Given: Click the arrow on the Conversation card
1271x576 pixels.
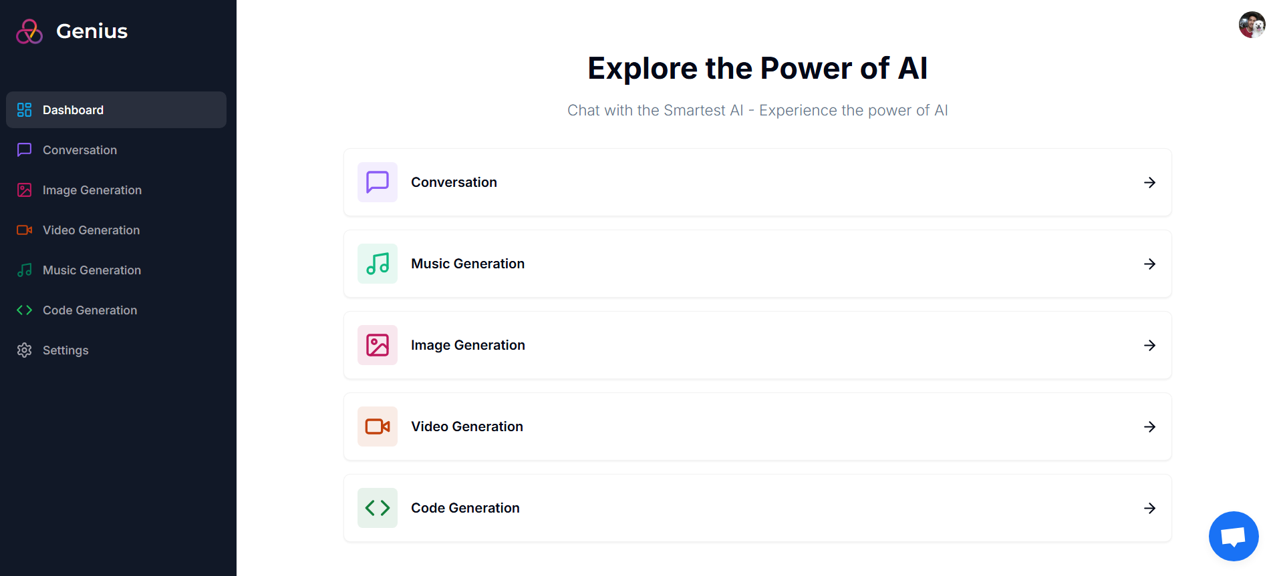Looking at the screenshot, I should 1150,182.
